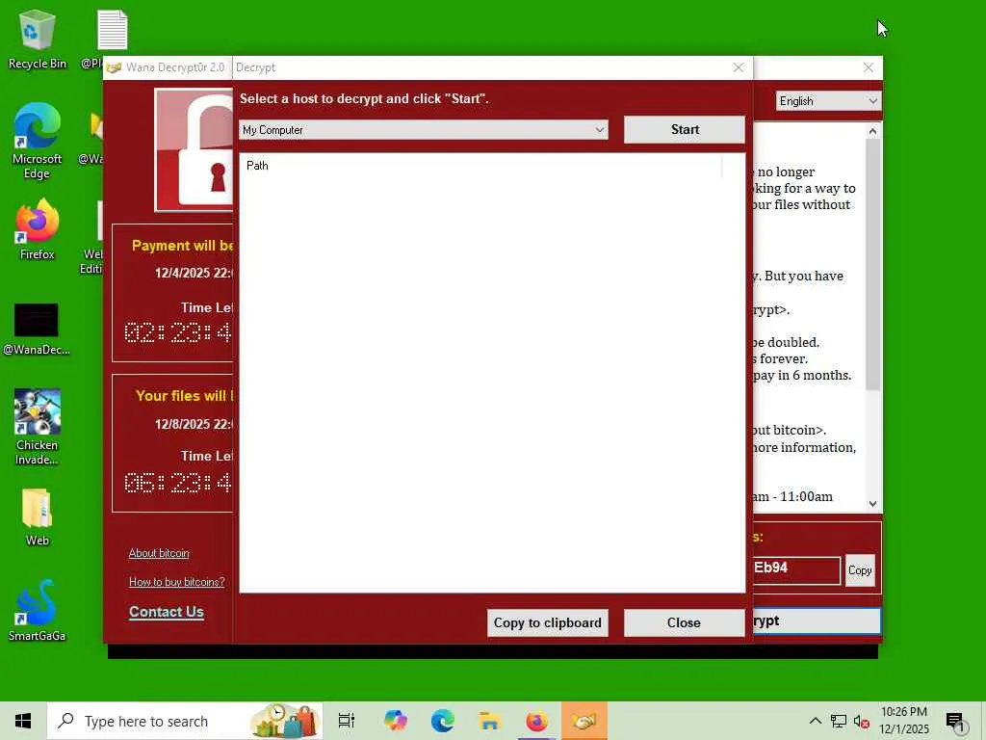Open the Recycle Bin desktop icon
Image resolution: width=986 pixels, height=740 pixels.
37,39
